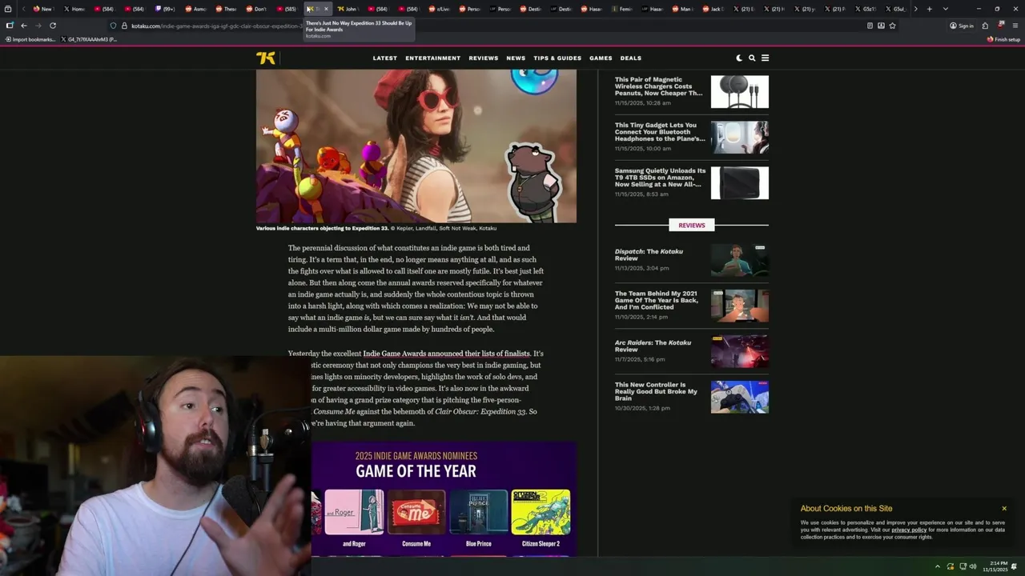Click the Blue Prince nominee card

pos(479,518)
